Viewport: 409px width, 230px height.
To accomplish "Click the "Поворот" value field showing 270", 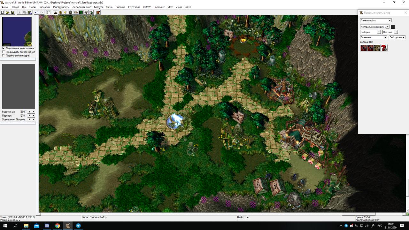I will pos(23,116).
